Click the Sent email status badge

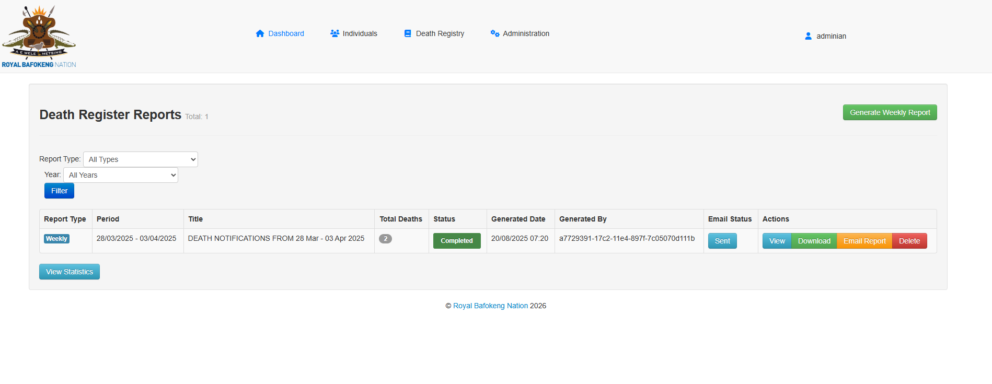tap(722, 241)
